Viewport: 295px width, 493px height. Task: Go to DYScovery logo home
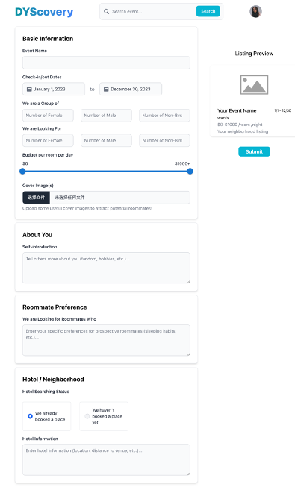point(44,12)
